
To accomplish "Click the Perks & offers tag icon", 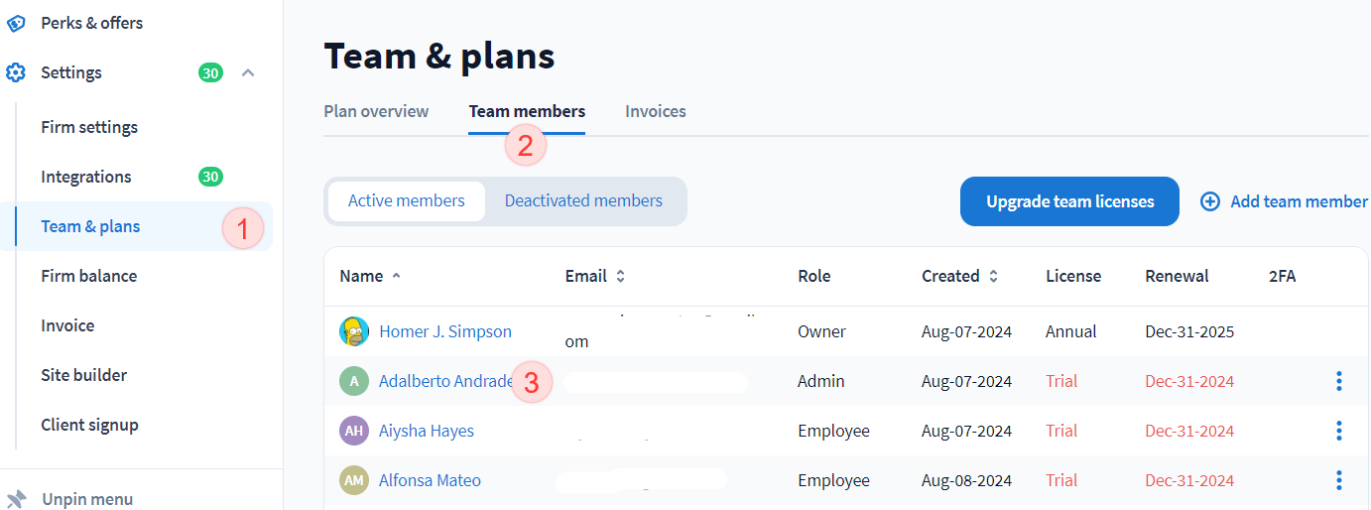I will (x=16, y=23).
